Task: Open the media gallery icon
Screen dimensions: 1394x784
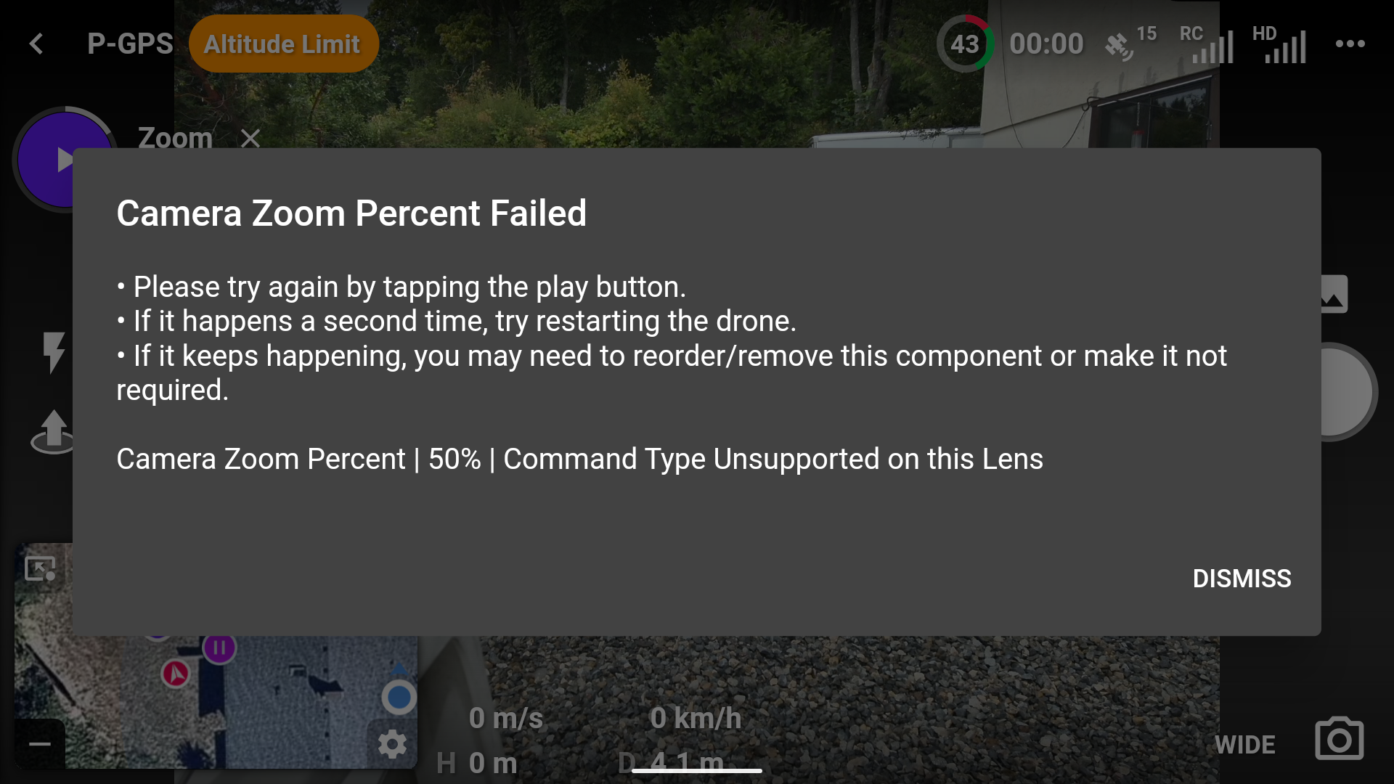Action: pos(1333,294)
